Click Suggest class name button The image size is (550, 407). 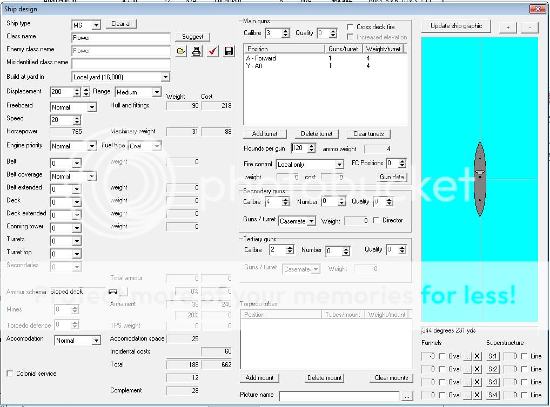click(x=192, y=37)
